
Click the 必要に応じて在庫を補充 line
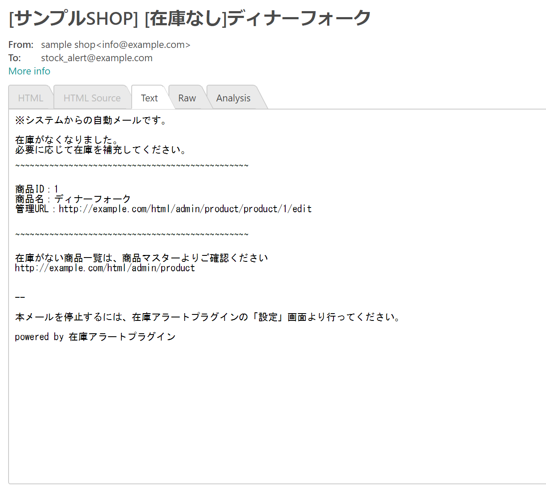pos(101,150)
